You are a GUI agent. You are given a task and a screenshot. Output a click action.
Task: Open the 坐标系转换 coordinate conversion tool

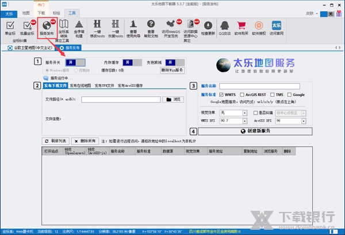(64, 28)
